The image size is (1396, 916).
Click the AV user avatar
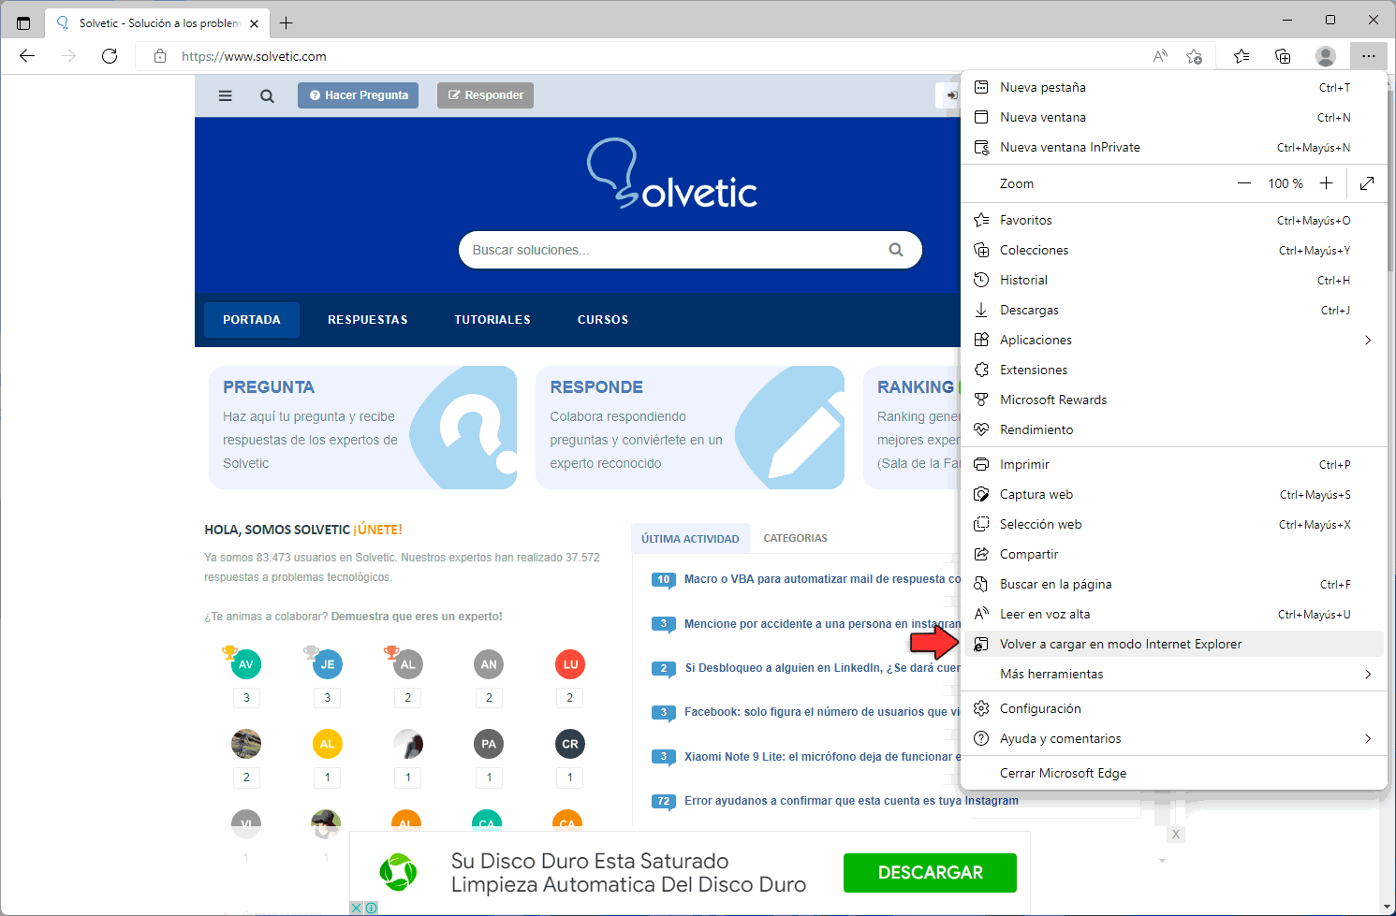coord(246,664)
